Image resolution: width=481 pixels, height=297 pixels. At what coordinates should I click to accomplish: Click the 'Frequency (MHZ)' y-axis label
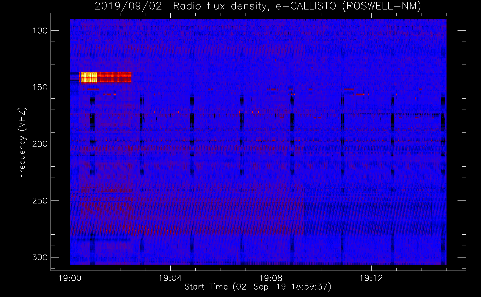[22, 142]
